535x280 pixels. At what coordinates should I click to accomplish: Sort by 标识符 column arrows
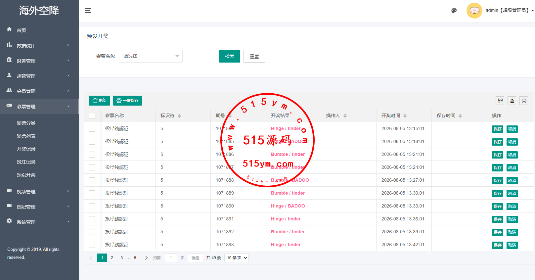(x=179, y=116)
